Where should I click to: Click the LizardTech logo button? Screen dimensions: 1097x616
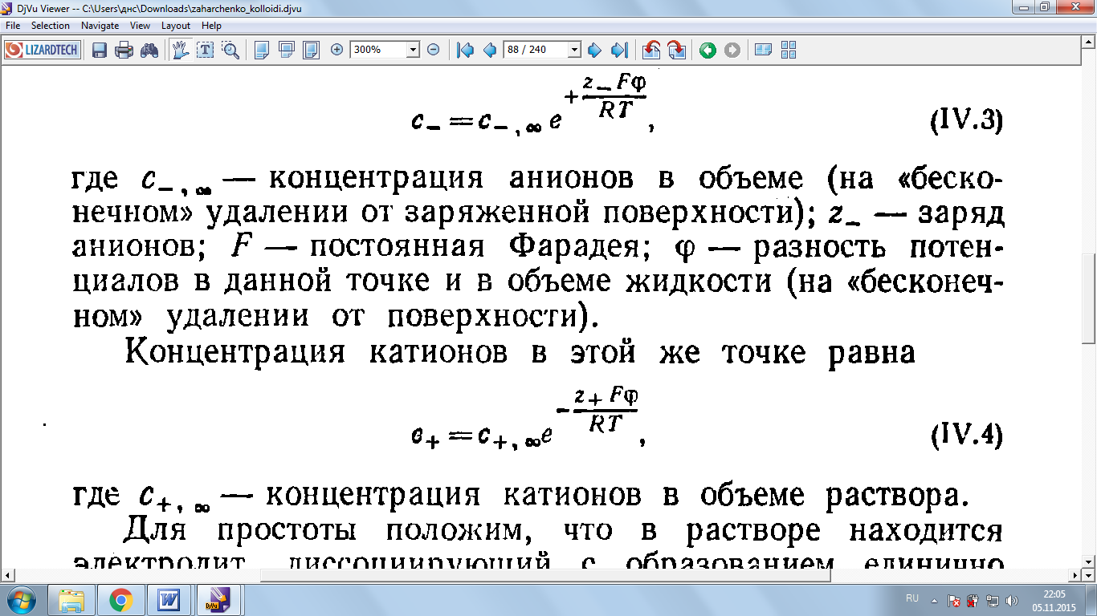pyautogui.click(x=43, y=50)
